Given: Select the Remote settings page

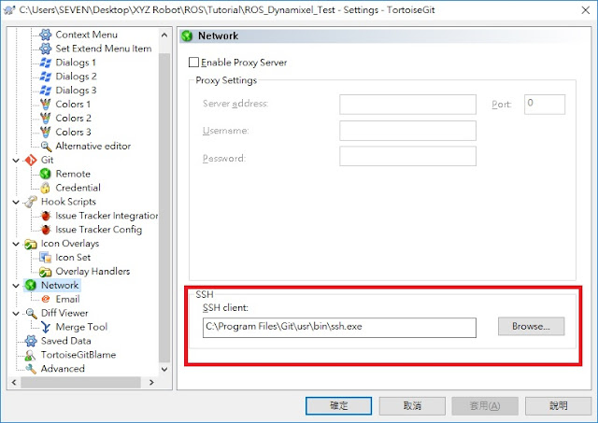Looking at the screenshot, I should [73, 174].
